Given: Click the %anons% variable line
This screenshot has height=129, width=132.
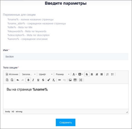Looking at the screenshot, I should coord(28,39).
